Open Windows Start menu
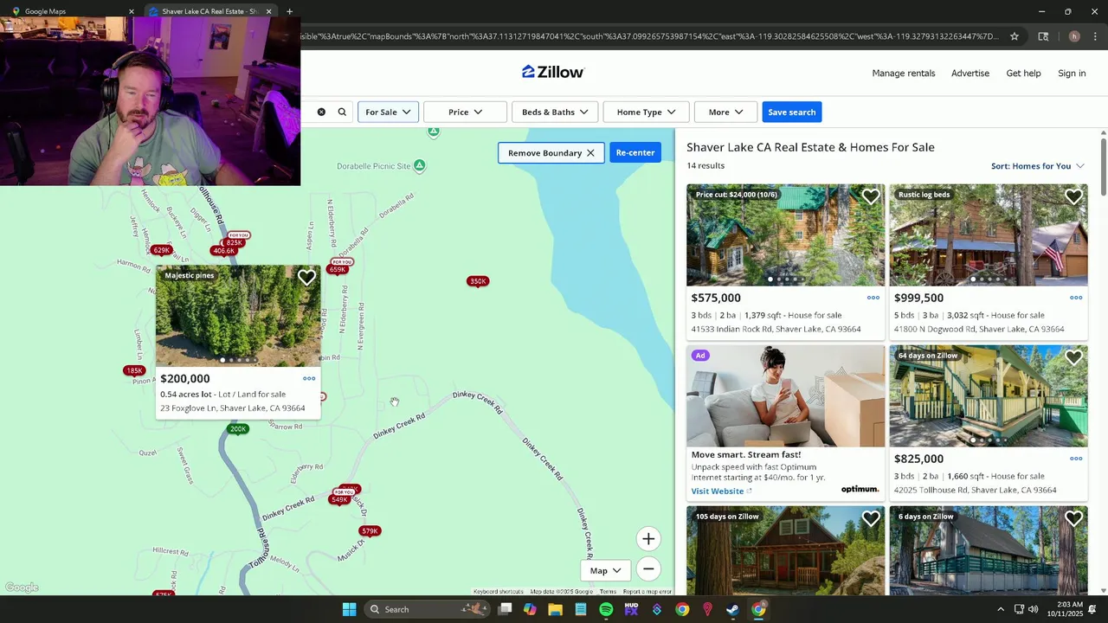This screenshot has height=623, width=1108. (349, 609)
